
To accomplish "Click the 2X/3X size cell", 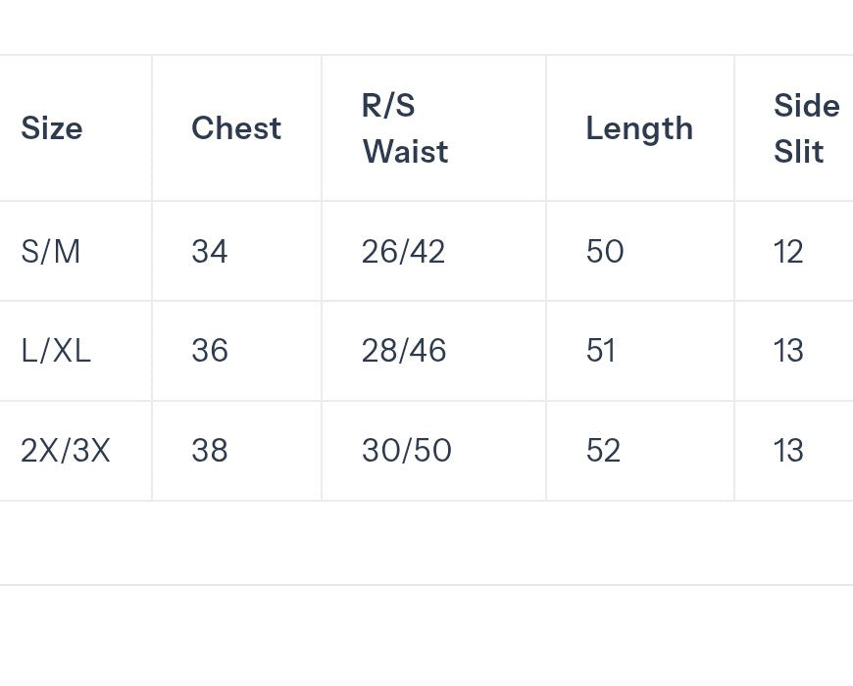I will pos(66,451).
